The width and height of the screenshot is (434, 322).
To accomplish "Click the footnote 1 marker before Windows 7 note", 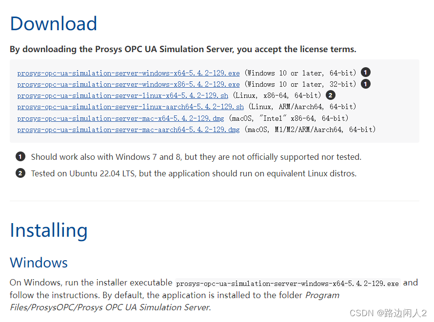I will (x=20, y=156).
